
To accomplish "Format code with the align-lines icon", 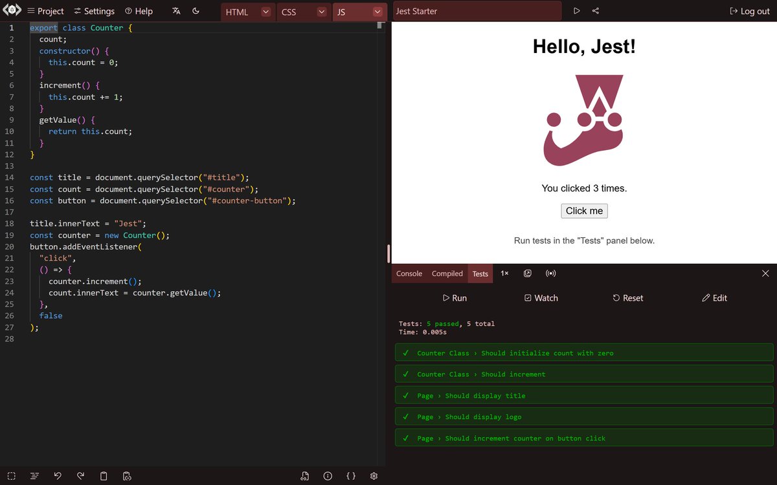I will 34,476.
